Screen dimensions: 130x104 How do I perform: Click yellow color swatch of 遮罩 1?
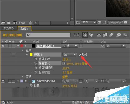point(31,55)
